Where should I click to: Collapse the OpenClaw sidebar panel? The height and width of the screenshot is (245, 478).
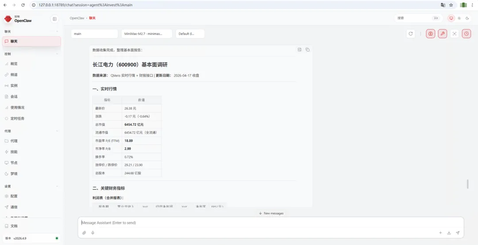54,19
